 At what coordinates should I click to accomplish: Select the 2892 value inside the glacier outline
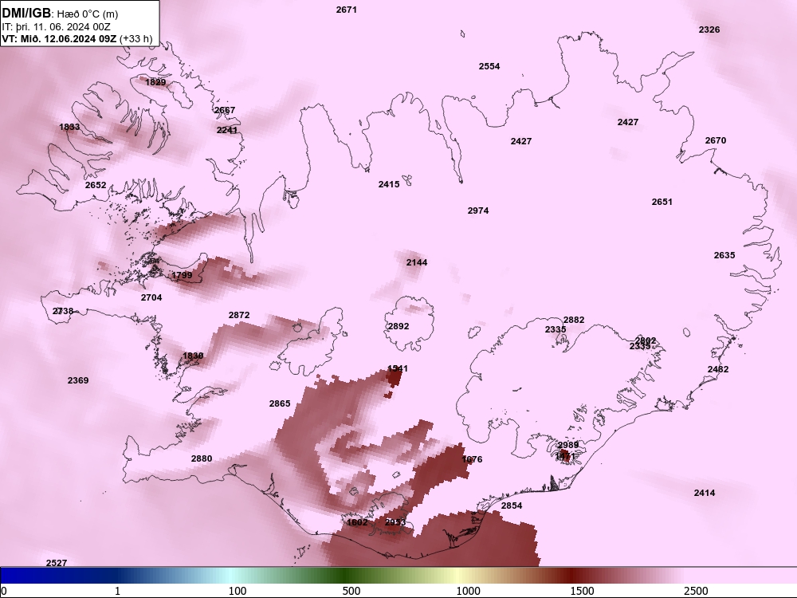tap(398, 326)
